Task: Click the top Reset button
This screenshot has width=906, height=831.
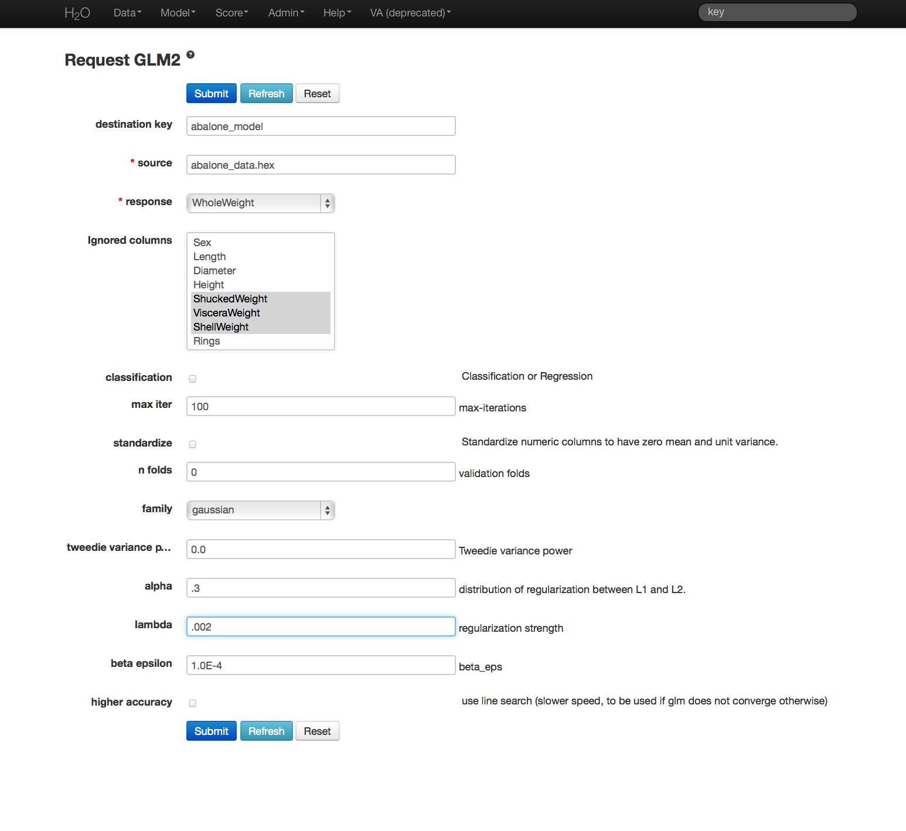Action: click(x=317, y=94)
